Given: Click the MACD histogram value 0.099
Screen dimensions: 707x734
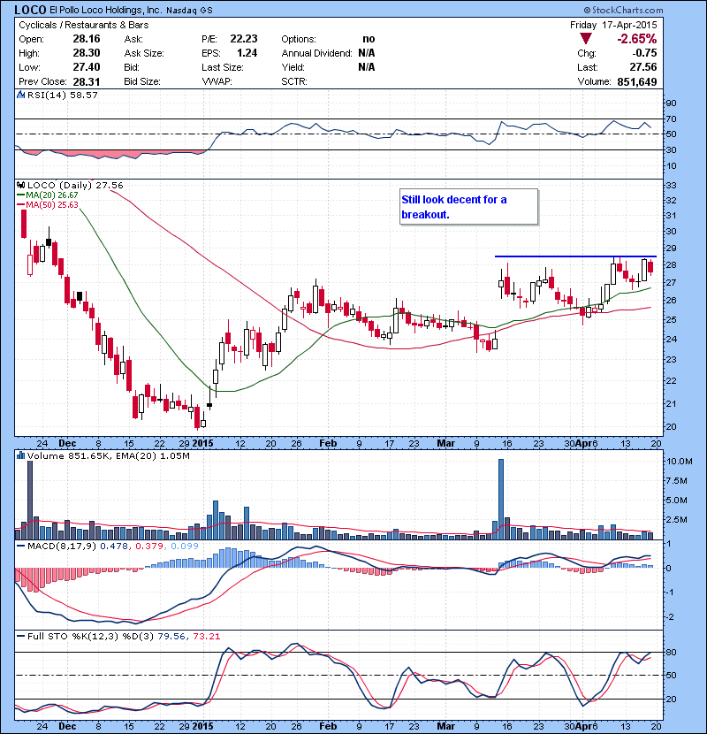Looking at the screenshot, I should (185, 546).
